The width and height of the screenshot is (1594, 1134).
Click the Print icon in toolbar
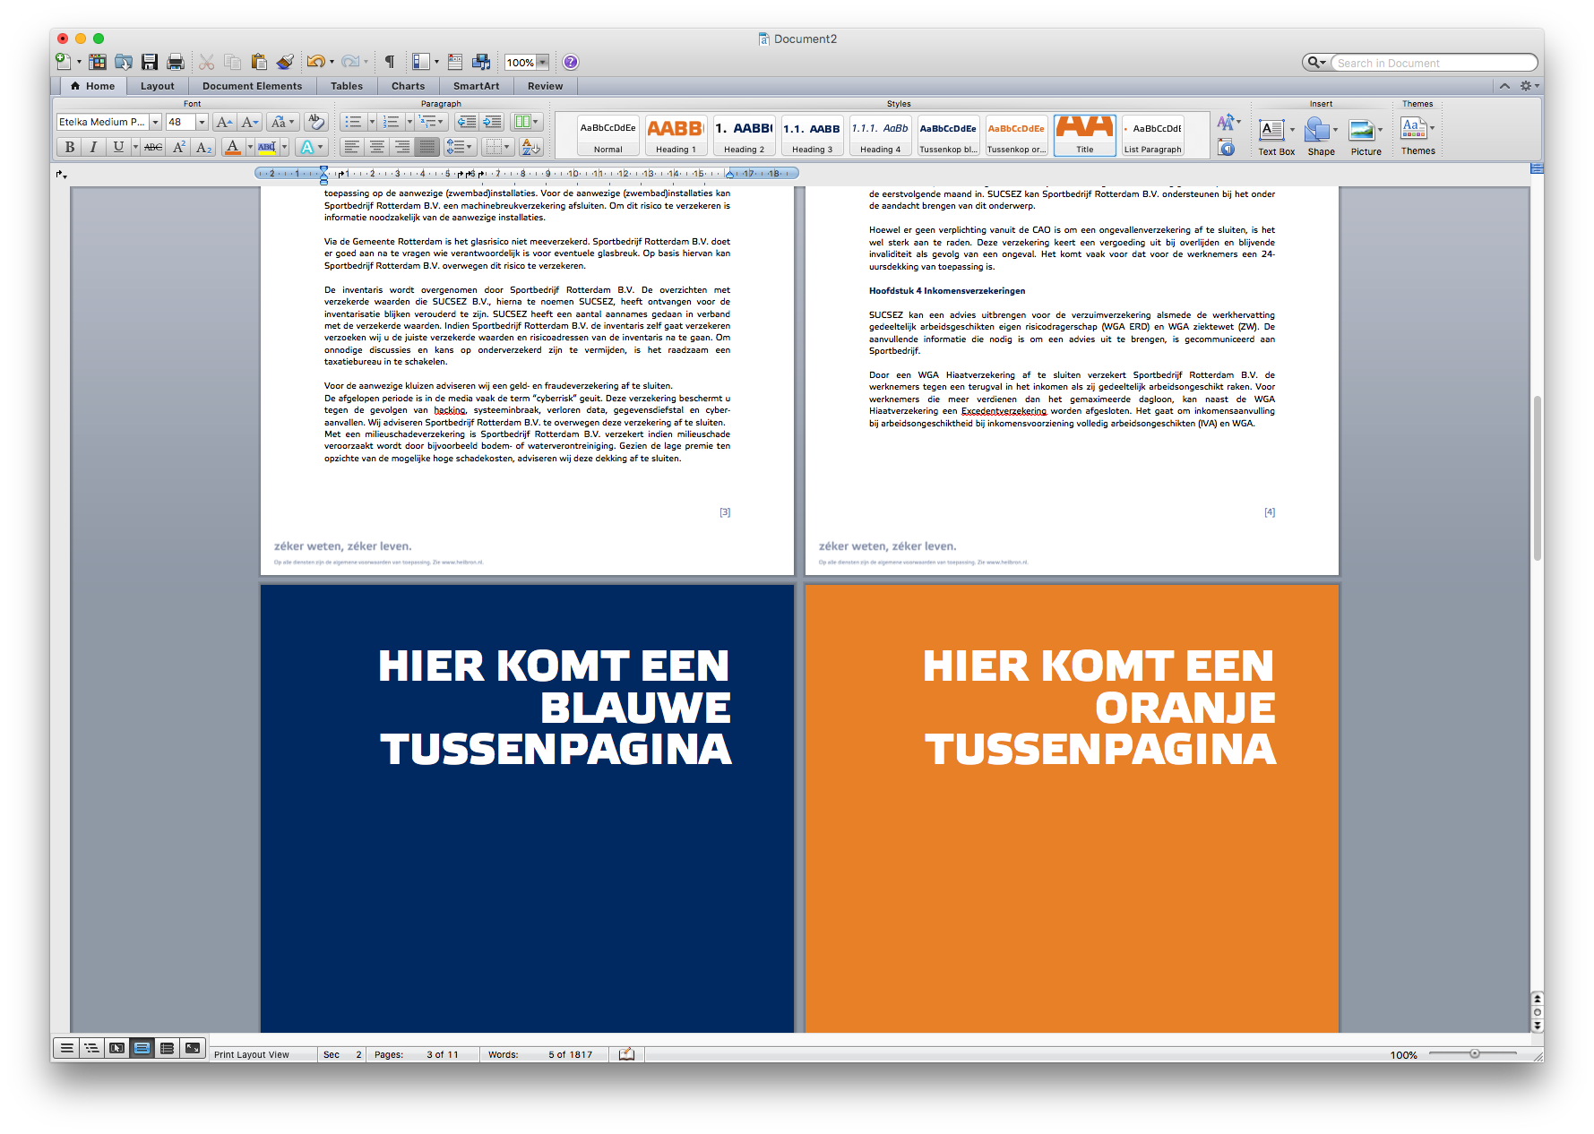click(x=176, y=62)
